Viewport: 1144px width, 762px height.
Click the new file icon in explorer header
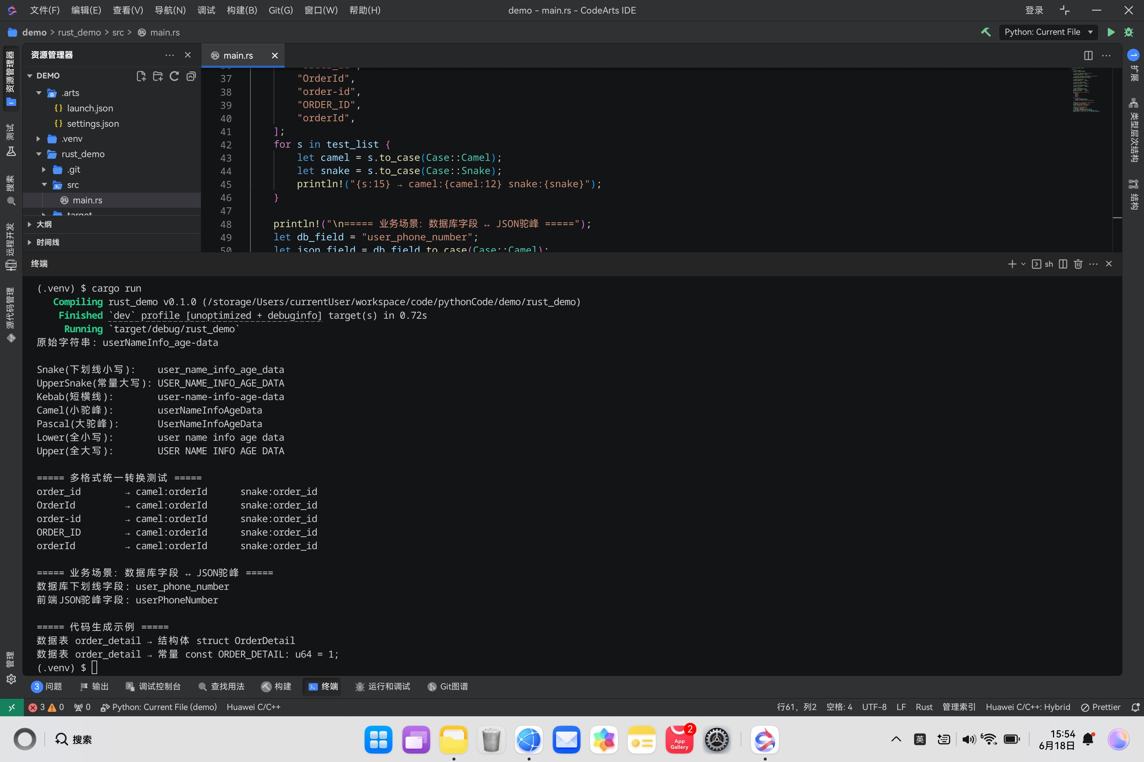tap(141, 76)
